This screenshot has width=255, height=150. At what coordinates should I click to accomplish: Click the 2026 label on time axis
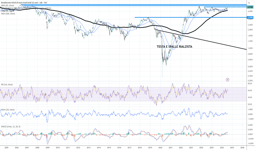(222, 148)
